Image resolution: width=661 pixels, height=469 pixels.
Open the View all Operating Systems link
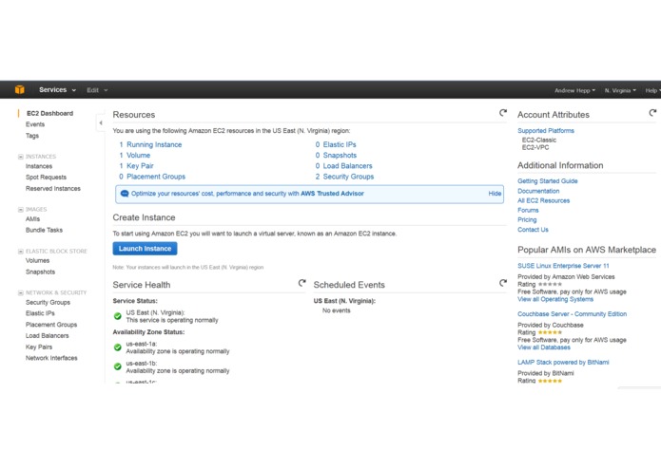click(x=555, y=299)
